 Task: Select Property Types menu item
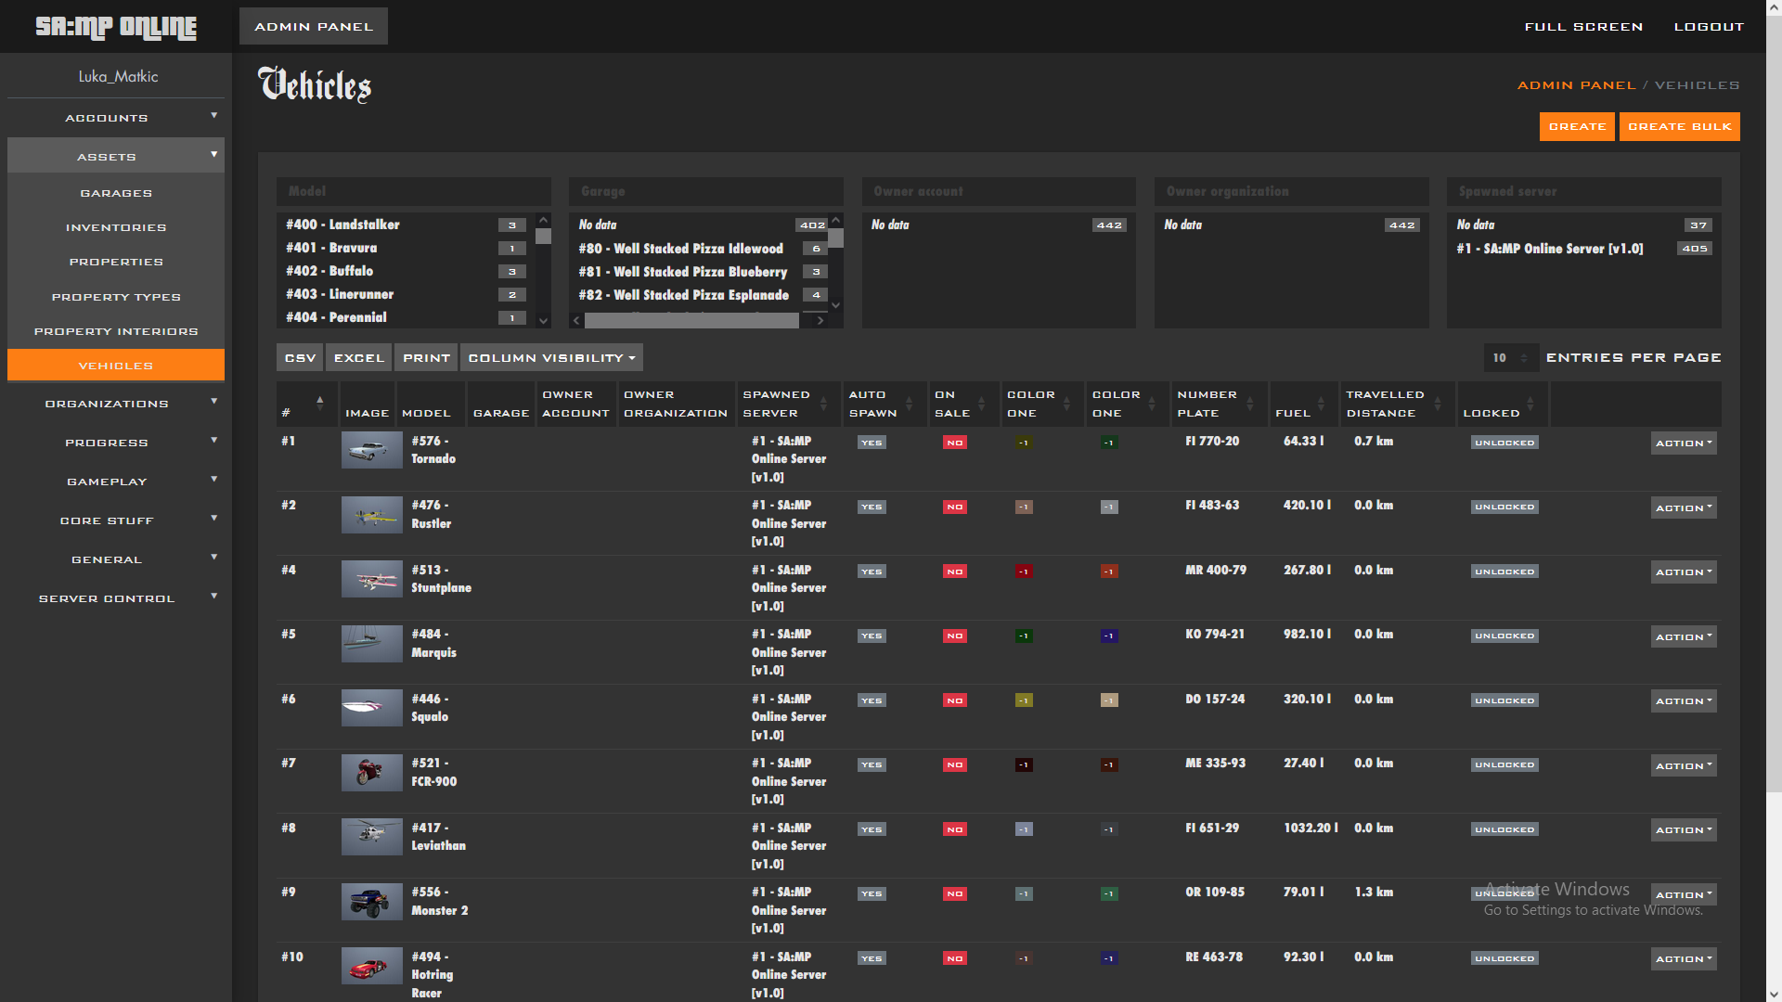click(x=116, y=297)
